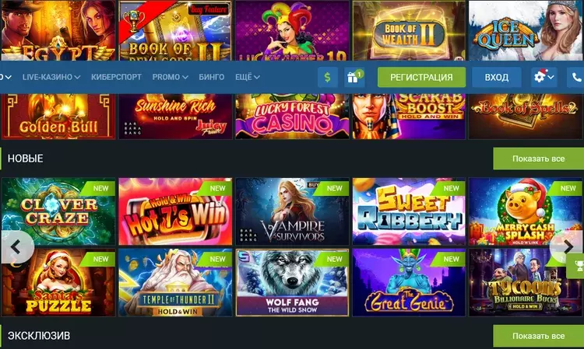The height and width of the screenshot is (349, 584).
Task: Open the Wolf Fang The Wild Snow game
Action: tap(292, 282)
